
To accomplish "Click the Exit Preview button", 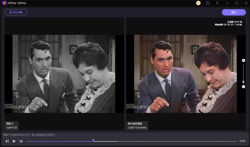I will coord(16,12).
